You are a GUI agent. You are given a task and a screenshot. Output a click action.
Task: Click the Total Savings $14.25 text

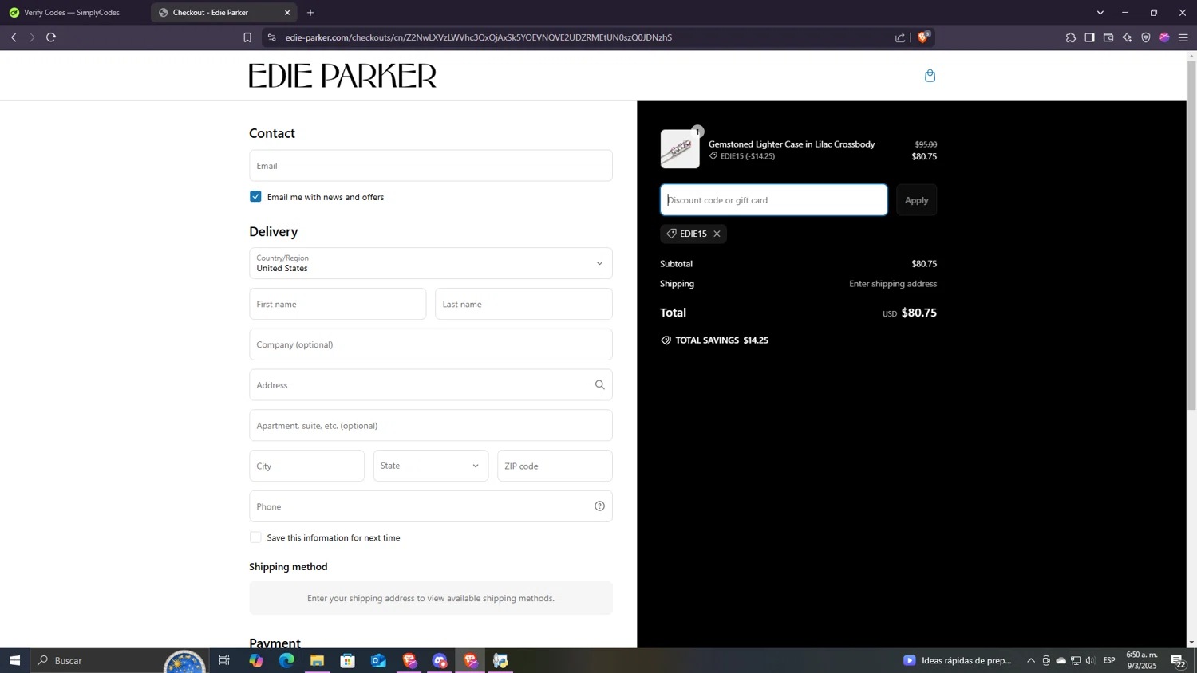click(x=722, y=340)
